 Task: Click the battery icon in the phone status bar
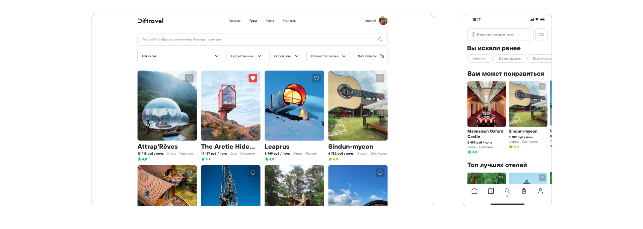click(x=543, y=19)
